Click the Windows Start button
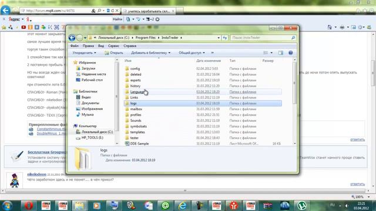Viewport: 376px width, 211px height. pos(7,206)
